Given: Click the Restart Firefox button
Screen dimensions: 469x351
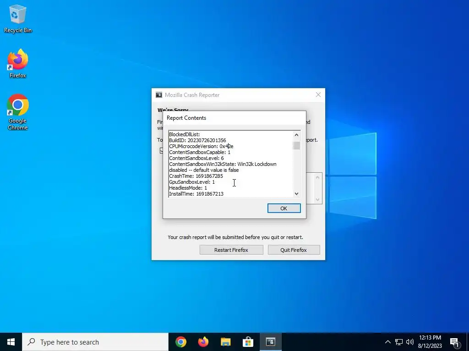Looking at the screenshot, I should coord(231,250).
